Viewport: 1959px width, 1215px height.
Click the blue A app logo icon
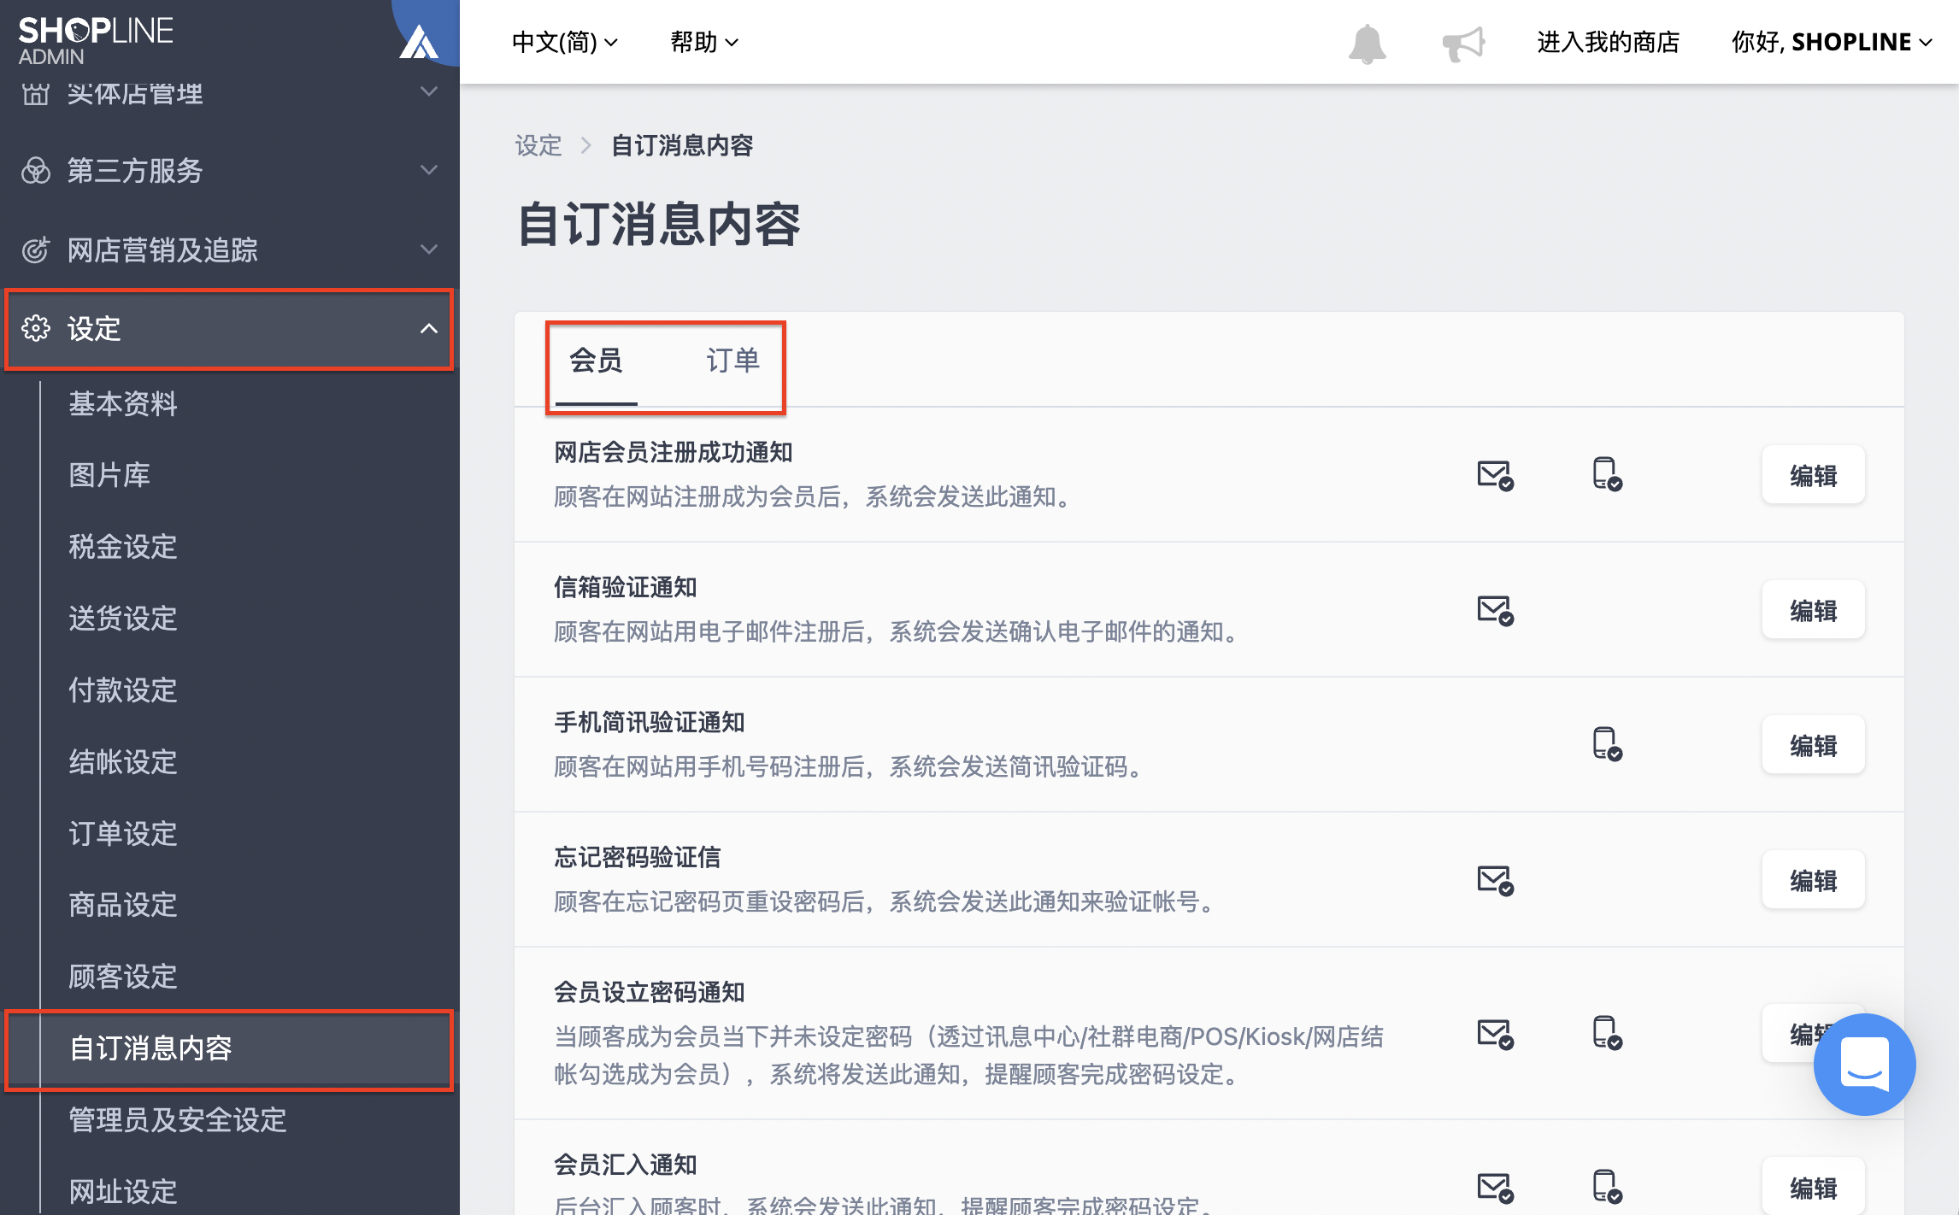(419, 41)
